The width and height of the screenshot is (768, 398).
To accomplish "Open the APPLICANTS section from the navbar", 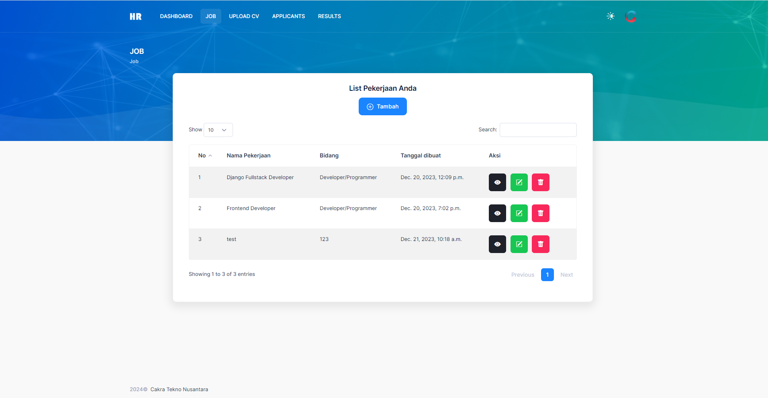I will tap(288, 16).
